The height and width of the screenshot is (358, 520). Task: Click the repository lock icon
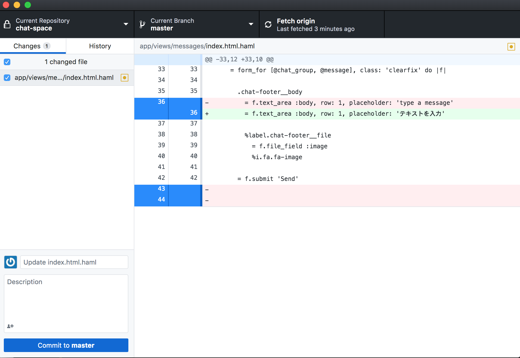(x=7, y=24)
